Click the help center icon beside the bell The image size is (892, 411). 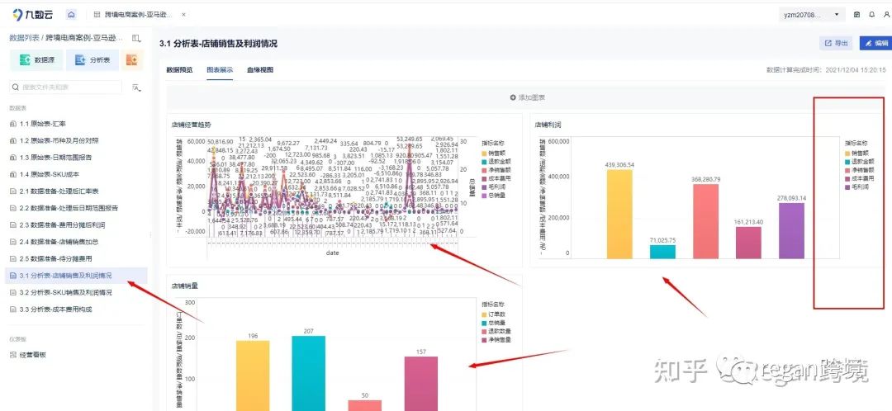tap(857, 15)
